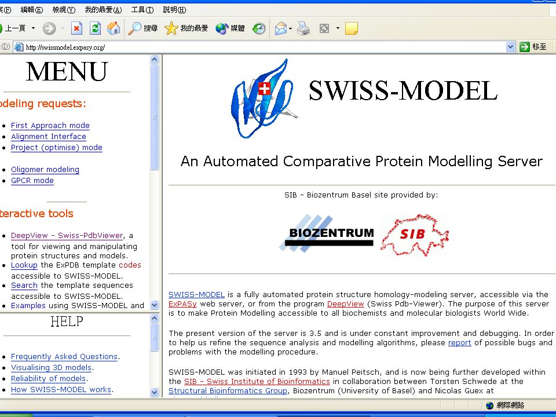
Task: Click the help frame scrollbar up arrow
Action: 154,318
